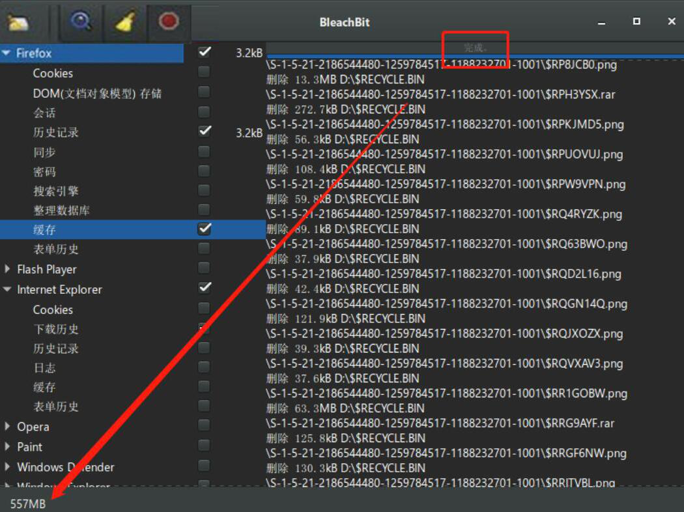The width and height of the screenshot is (684, 512).
Task: Expand the Paint group
Action: click(7, 447)
